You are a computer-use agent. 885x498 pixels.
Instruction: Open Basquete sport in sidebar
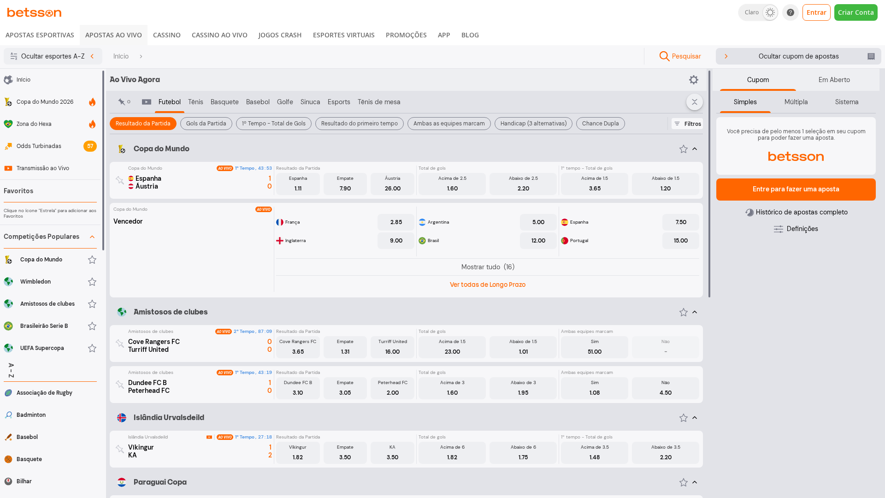(x=50, y=459)
